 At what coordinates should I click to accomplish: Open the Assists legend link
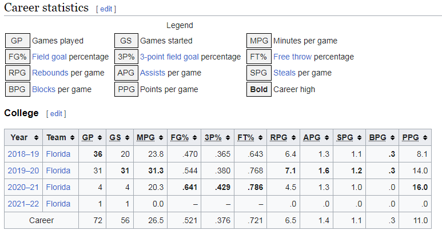[x=152, y=73]
